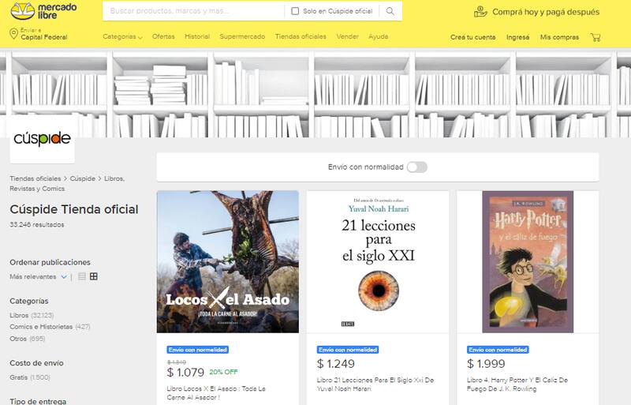The width and height of the screenshot is (631, 405).
Task: Open the shopping cart icon
Action: 596,37
